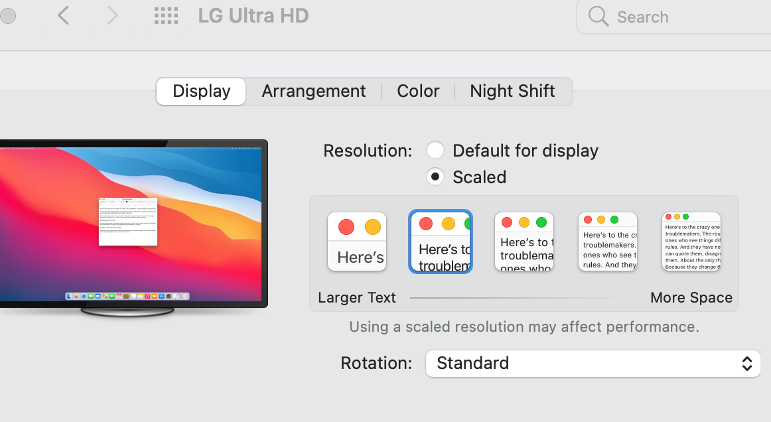
Task: Show all preferences grid icon
Action: coord(167,16)
